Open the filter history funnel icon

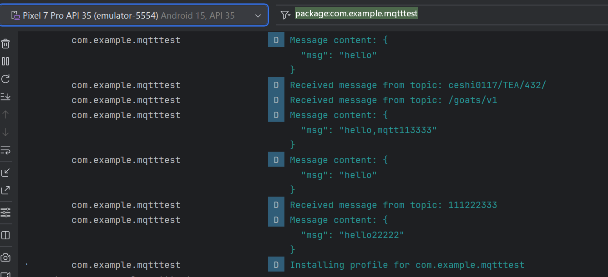pos(285,15)
